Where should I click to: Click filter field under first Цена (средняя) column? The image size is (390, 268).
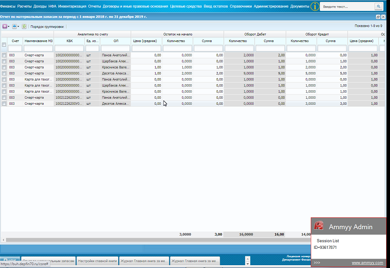[146, 48]
